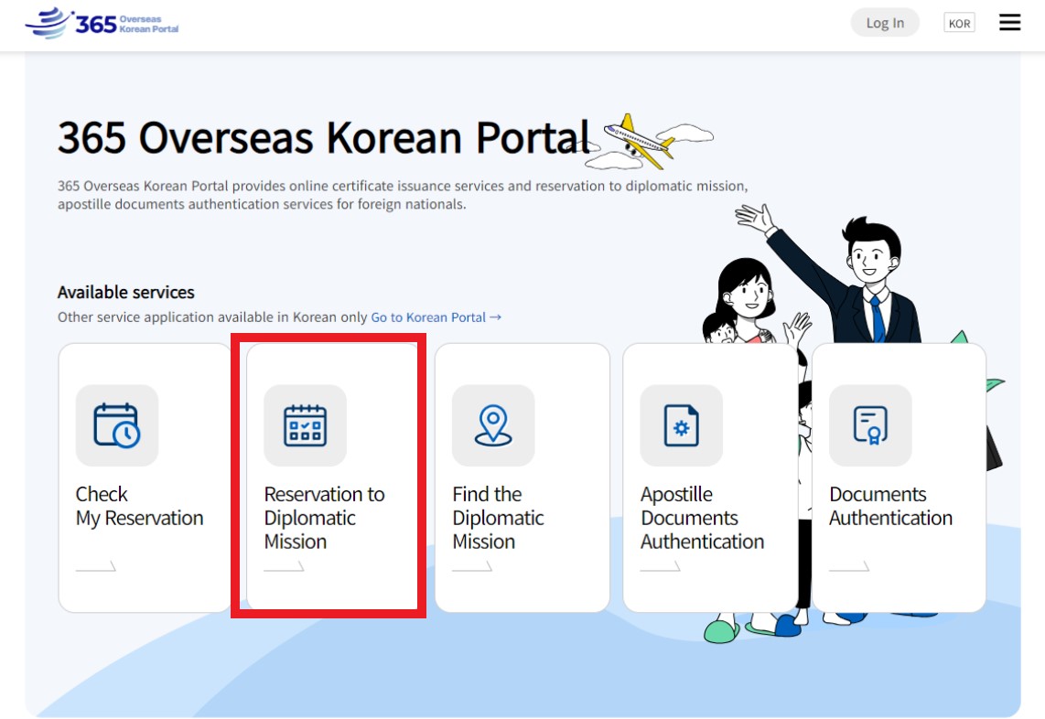The width and height of the screenshot is (1045, 719).
Task: Click the Find the Diplomatic Mission pin icon
Action: tap(493, 425)
